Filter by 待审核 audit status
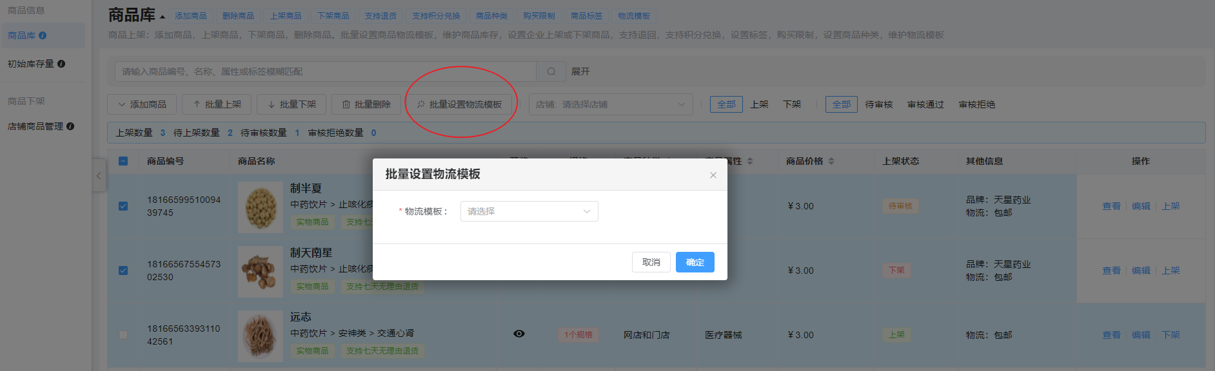This screenshot has width=1215, height=371. click(879, 104)
